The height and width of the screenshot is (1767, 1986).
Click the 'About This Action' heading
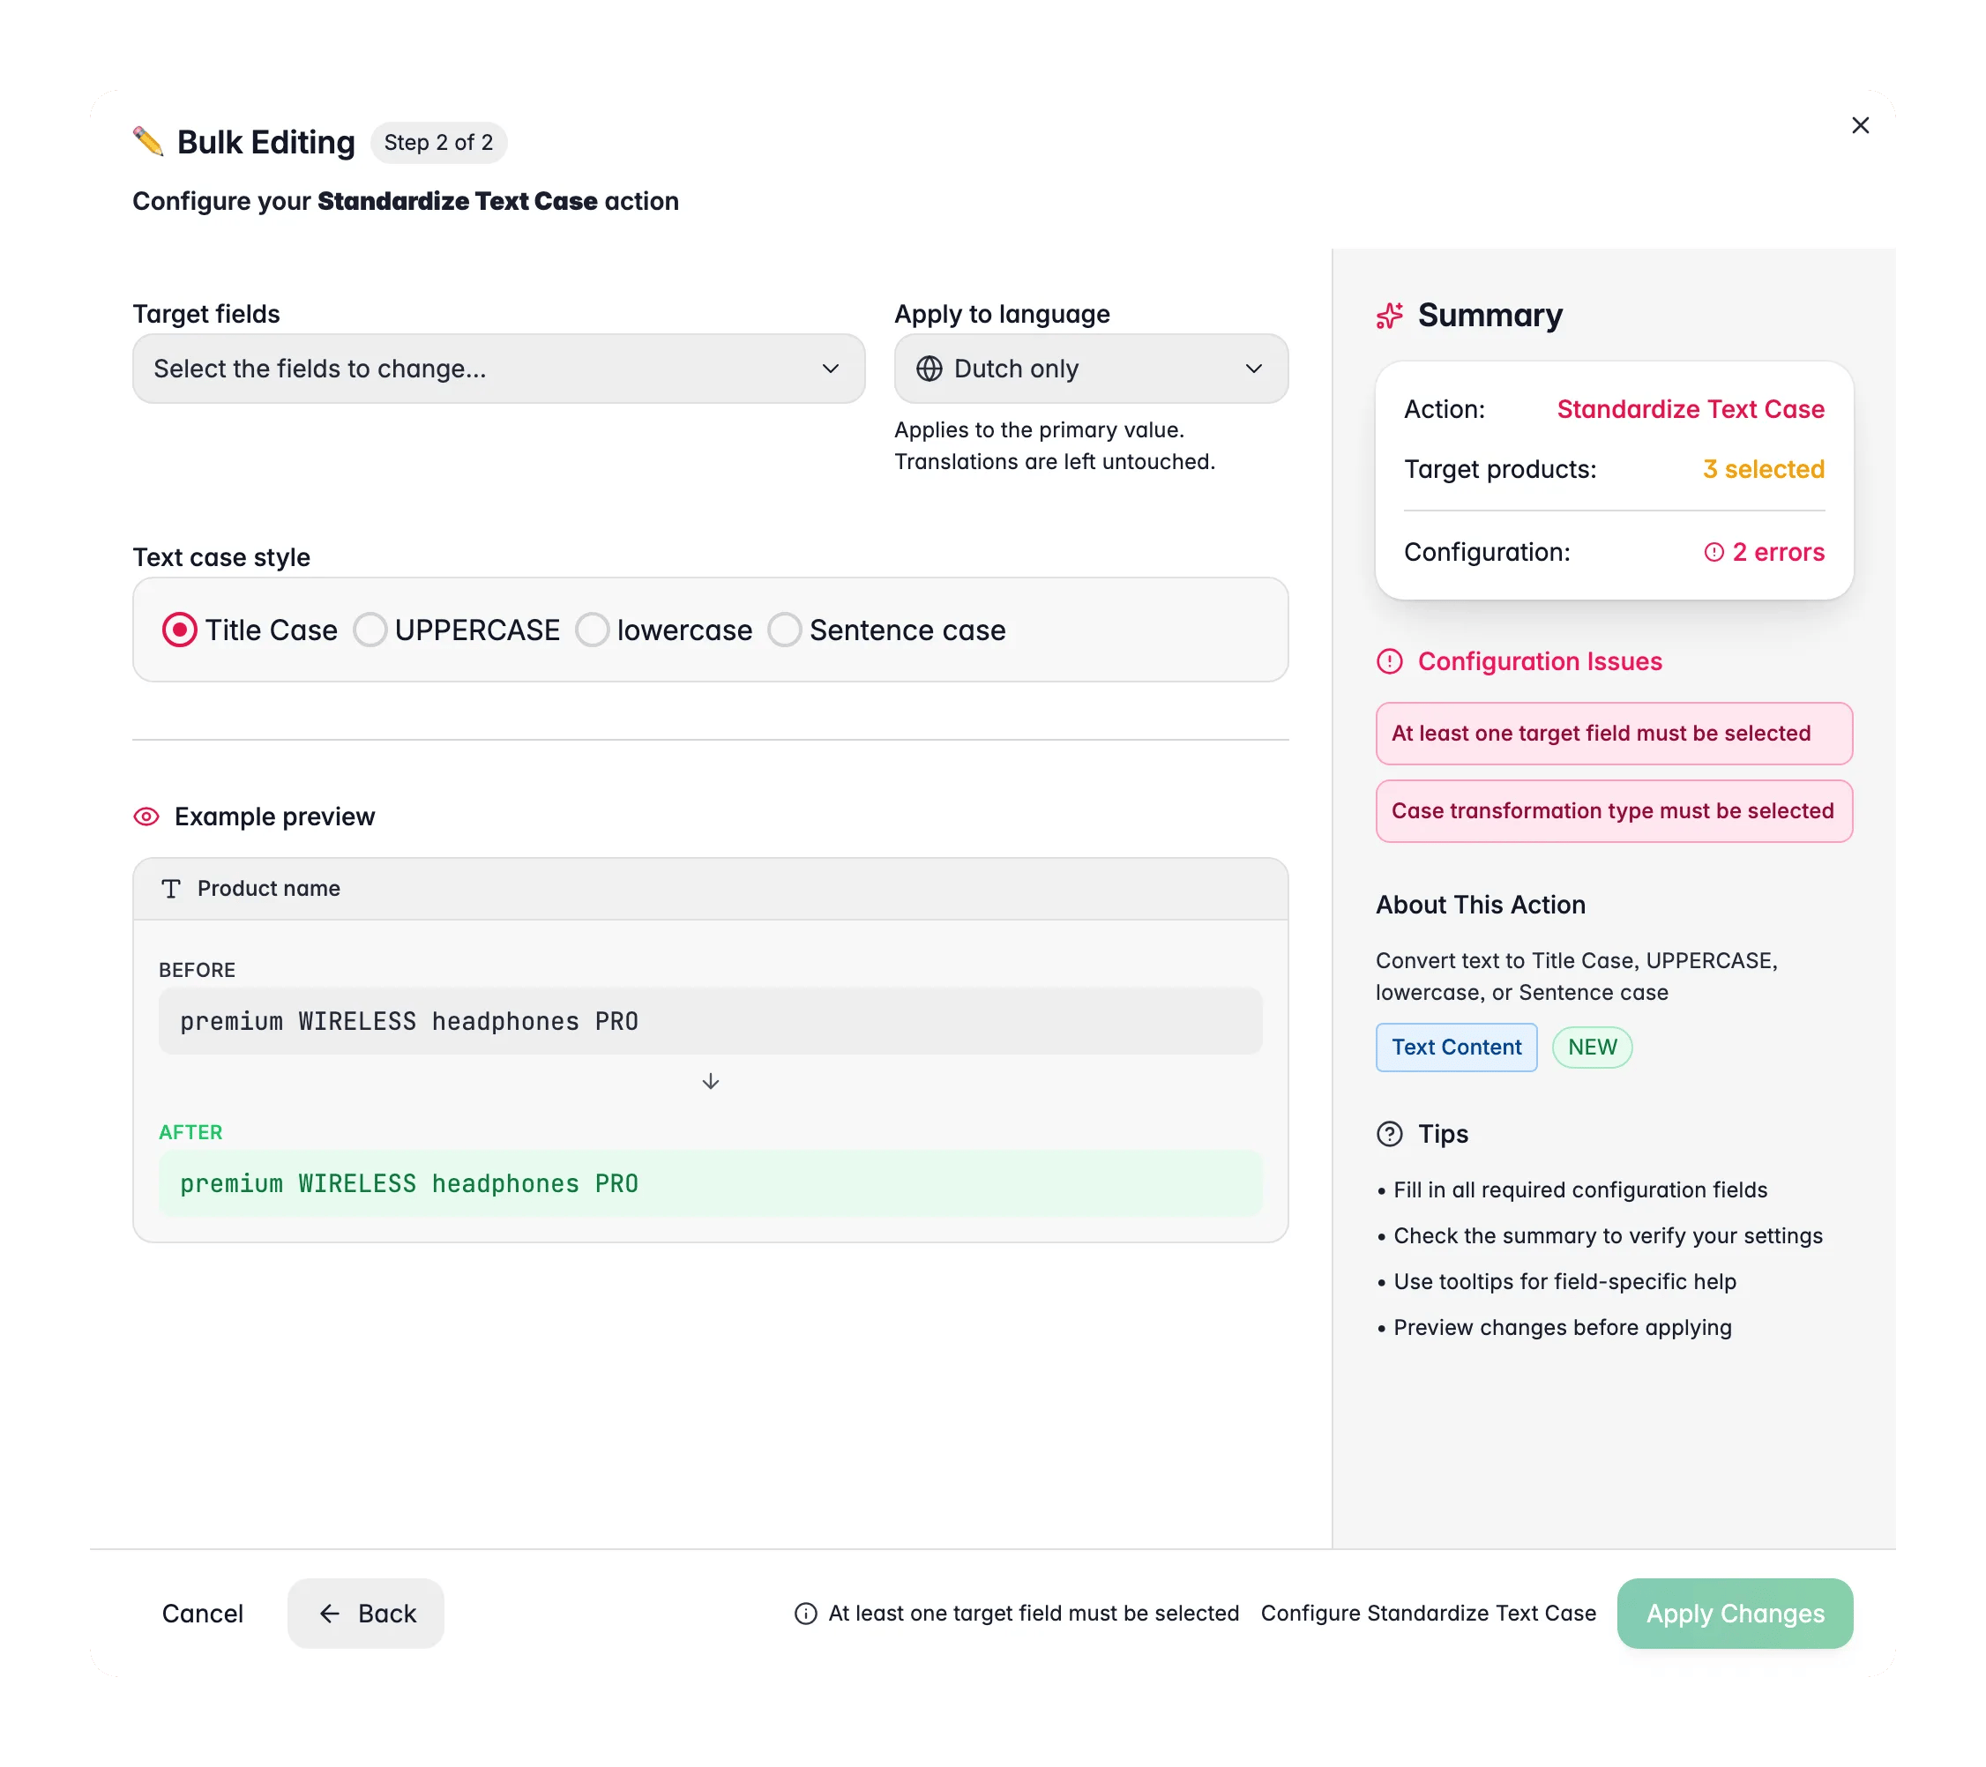pyautogui.click(x=1480, y=905)
